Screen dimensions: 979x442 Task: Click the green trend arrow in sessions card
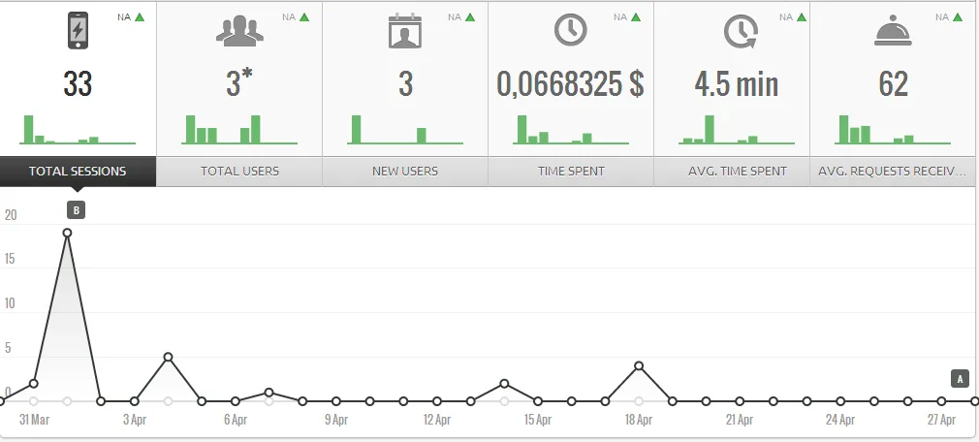pos(140,16)
